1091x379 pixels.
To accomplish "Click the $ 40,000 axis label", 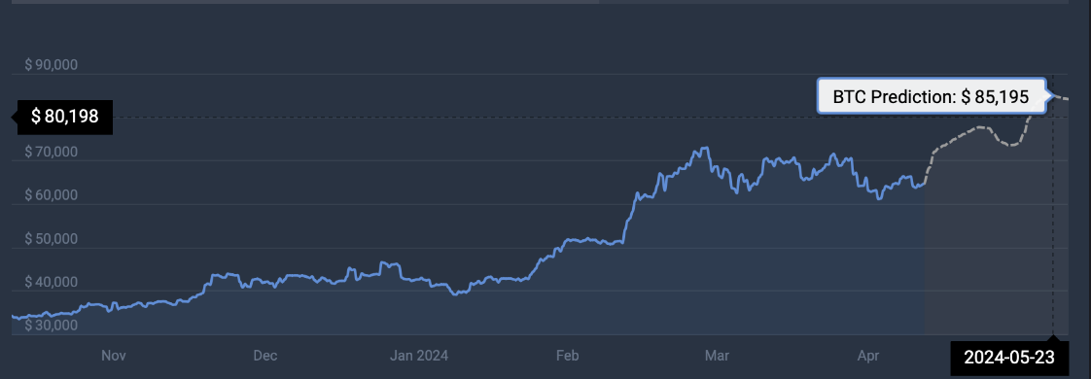I will click(51, 283).
